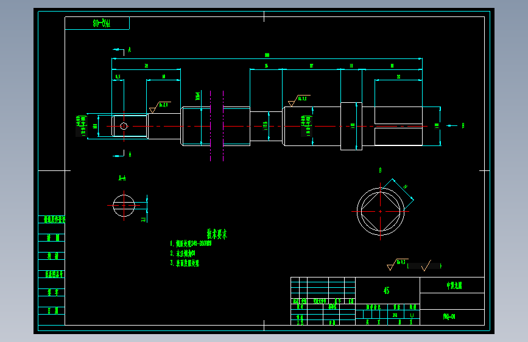Select the view B circle with inscribed square
This screenshot has height=342, width=528.
(381, 211)
